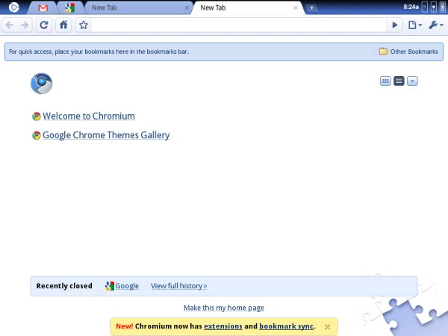This screenshot has height=336, width=448.
Task: Open Other Bookmarks folder
Action: (x=408, y=52)
